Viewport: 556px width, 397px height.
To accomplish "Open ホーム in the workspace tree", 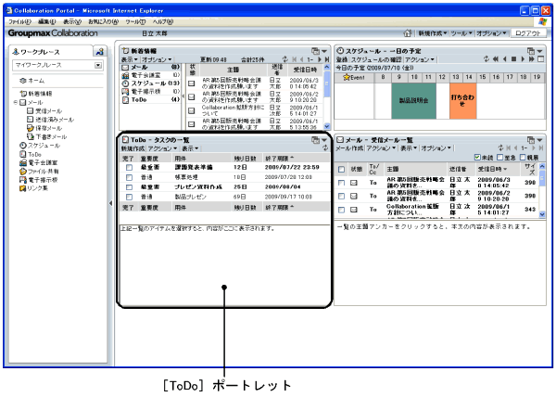I will [32, 81].
